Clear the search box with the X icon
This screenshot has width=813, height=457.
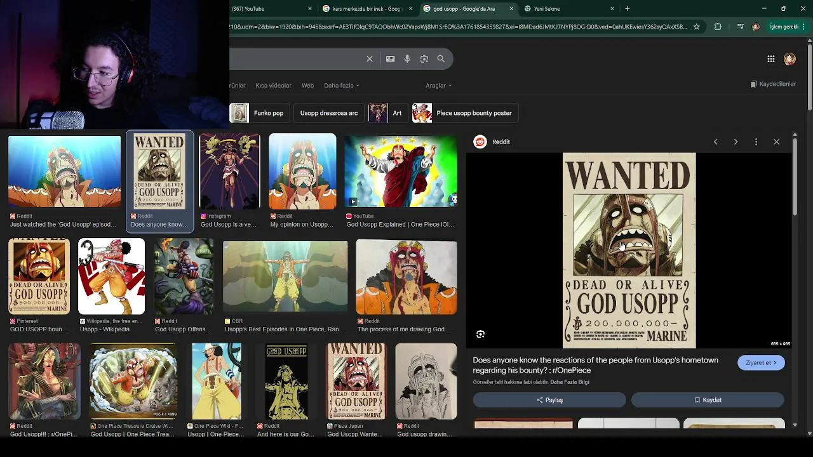click(370, 58)
